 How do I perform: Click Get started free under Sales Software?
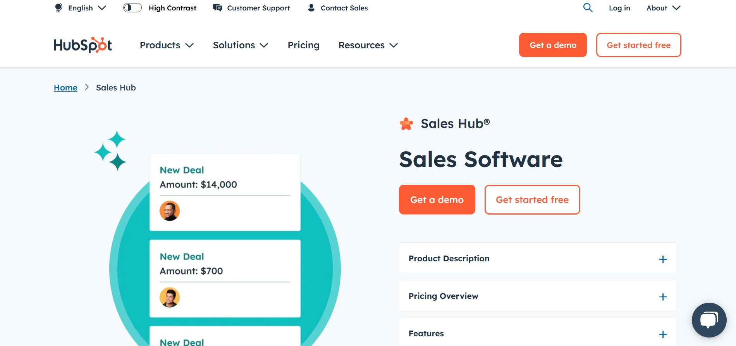click(532, 199)
